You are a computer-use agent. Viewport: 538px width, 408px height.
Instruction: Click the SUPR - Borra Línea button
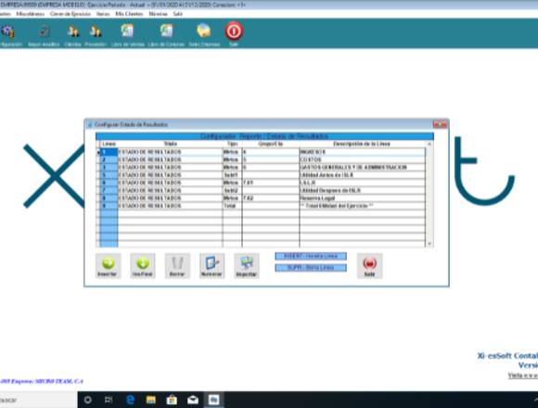(311, 267)
